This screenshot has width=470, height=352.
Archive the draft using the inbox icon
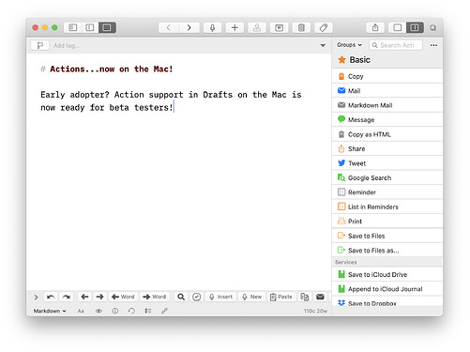(x=257, y=27)
